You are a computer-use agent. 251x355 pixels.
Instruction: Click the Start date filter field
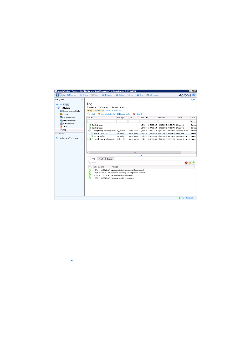pos(149,121)
